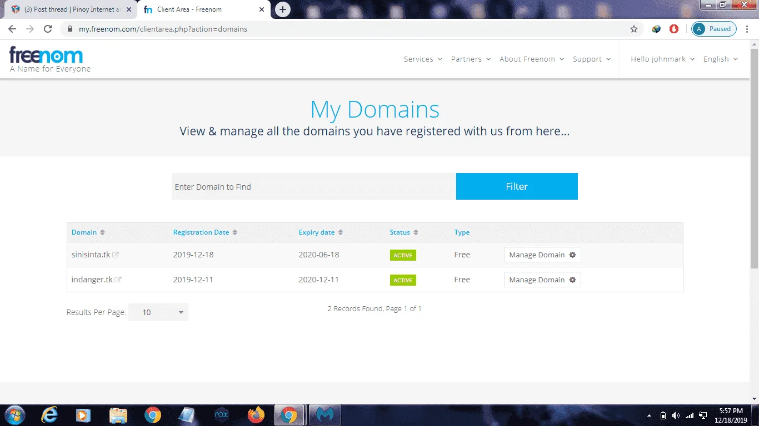Image resolution: width=759 pixels, height=426 pixels.
Task: Open external link icon next to indanger.tk
Action: 118,280
